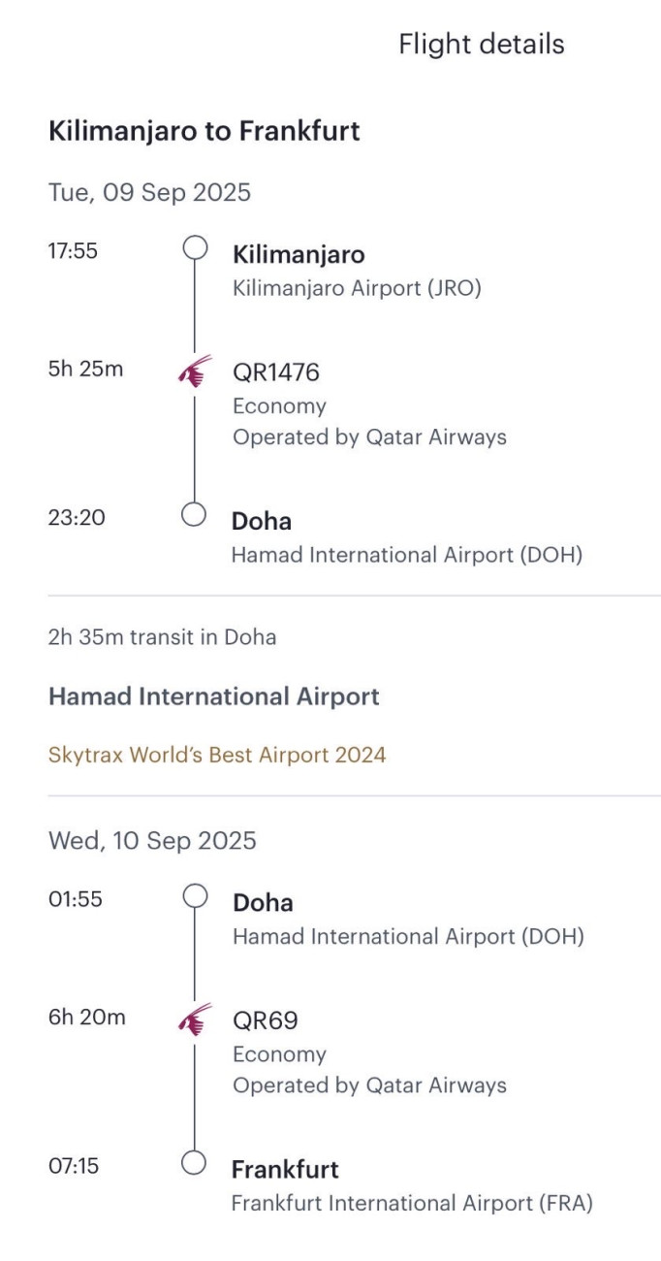Select the 23:20 Doha arrival circle marker
Viewport: 661px width, 1261px height.
click(x=195, y=515)
